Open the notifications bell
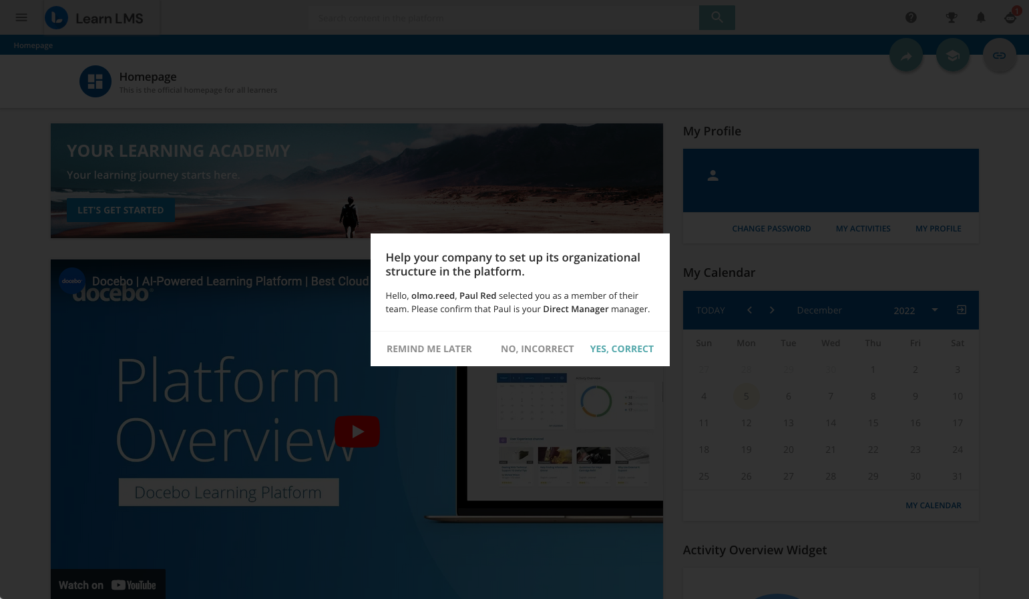The image size is (1029, 599). click(981, 17)
